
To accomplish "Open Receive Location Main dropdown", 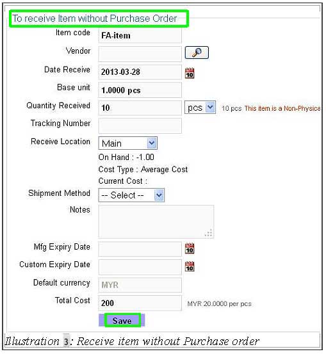I will 128,143.
